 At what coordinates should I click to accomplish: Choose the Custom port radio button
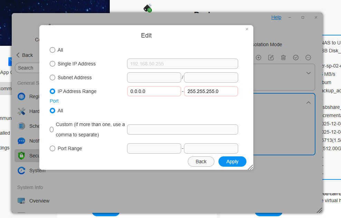pos(51,129)
